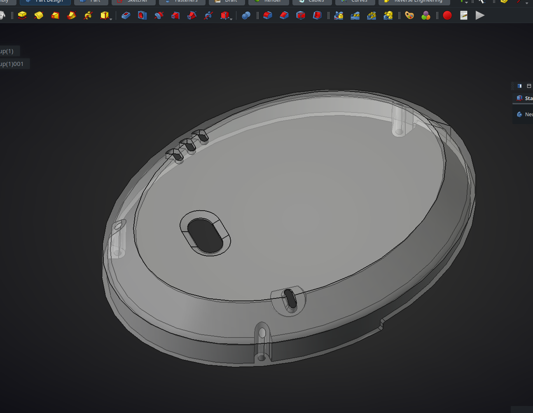Viewport: 533px width, 413px height.
Task: Open the Additive Primitive dropdown arrow
Action: pos(111,19)
